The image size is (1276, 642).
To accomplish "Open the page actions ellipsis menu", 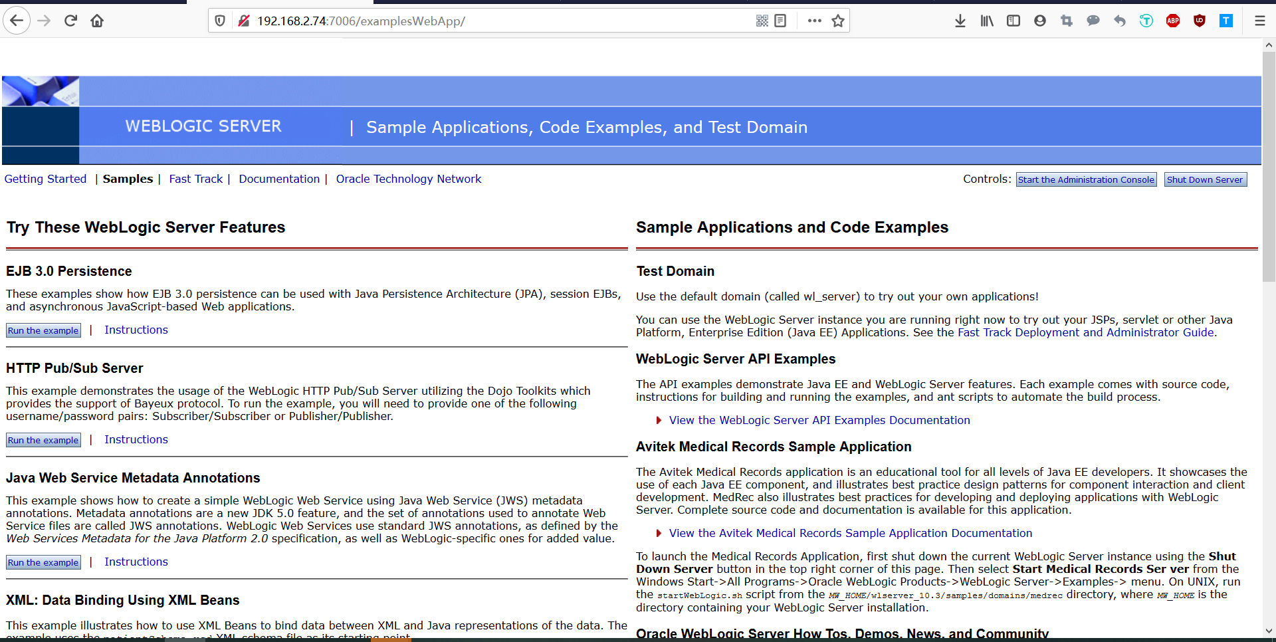I will [814, 21].
